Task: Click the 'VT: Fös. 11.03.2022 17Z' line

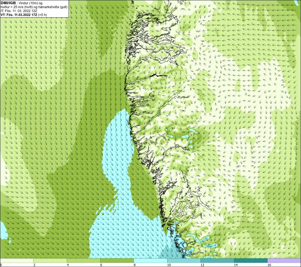Action: click(x=19, y=15)
